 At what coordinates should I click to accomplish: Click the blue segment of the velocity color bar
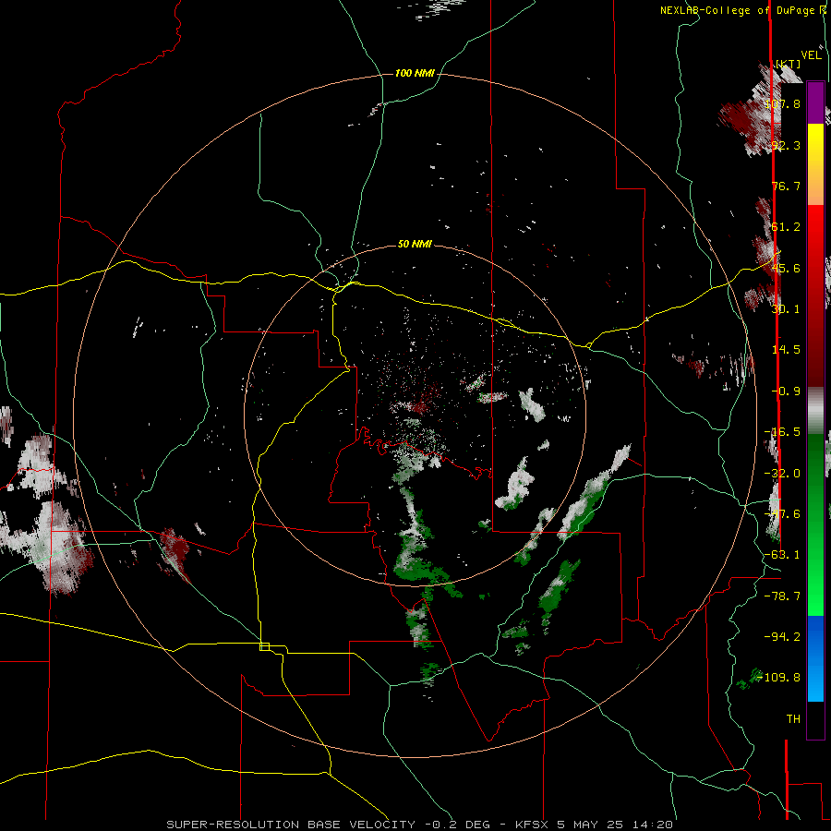815,658
